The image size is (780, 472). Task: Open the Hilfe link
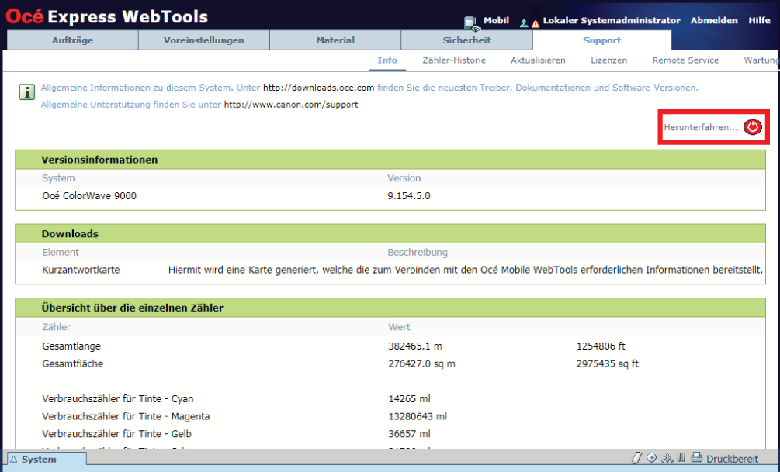coord(759,20)
